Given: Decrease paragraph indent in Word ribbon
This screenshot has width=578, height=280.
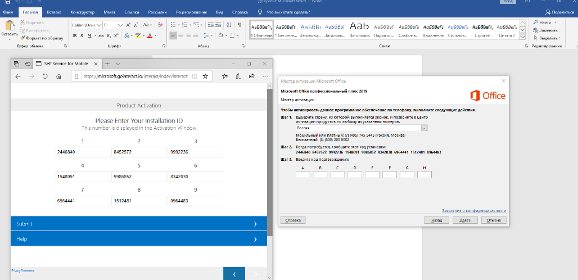Looking at the screenshot, I should click(x=210, y=25).
